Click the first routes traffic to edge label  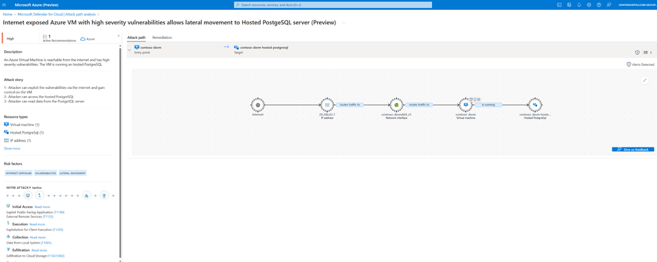[350, 105]
